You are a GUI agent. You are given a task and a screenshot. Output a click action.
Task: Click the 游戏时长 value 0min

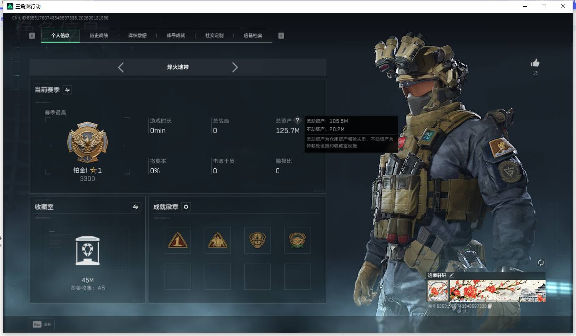158,131
